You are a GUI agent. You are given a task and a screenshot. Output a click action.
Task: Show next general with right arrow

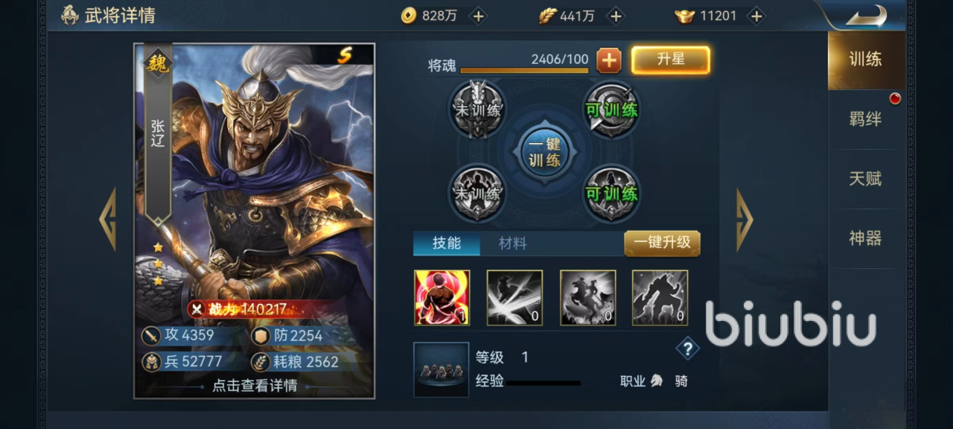(x=745, y=220)
